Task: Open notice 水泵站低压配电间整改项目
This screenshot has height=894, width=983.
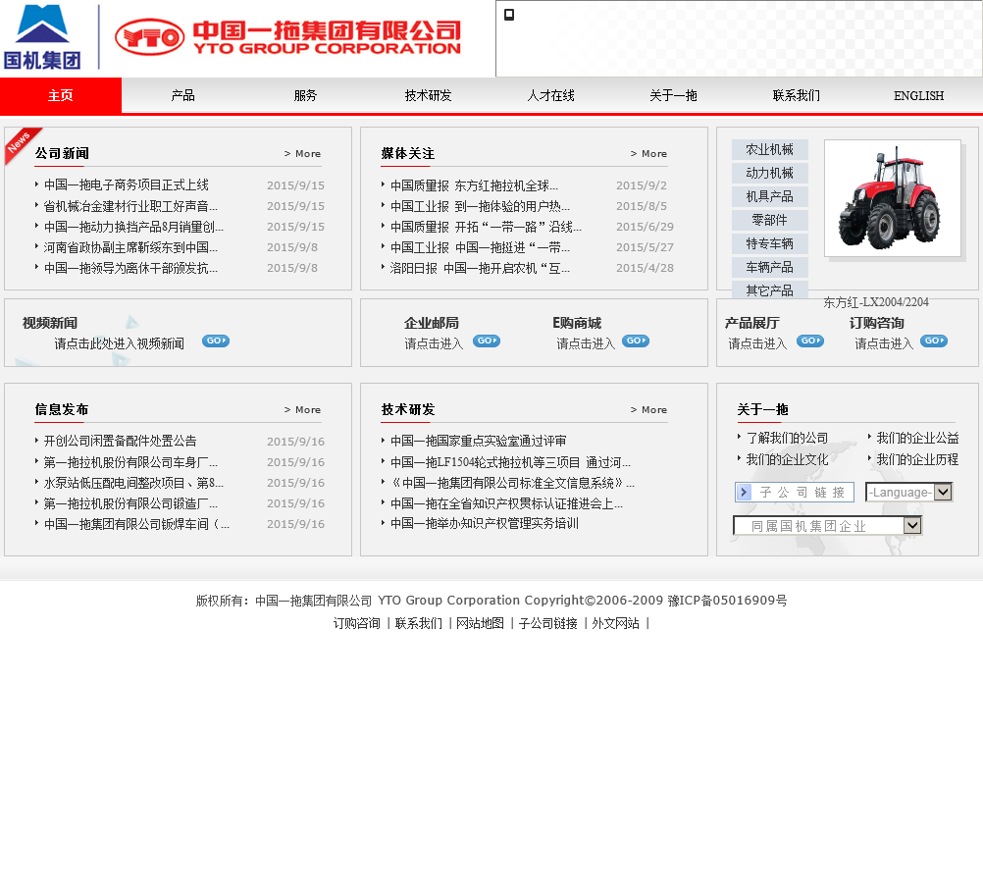Action: point(133,483)
